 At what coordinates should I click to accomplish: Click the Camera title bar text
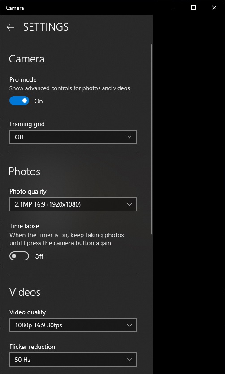pyautogui.click(x=15, y=8)
